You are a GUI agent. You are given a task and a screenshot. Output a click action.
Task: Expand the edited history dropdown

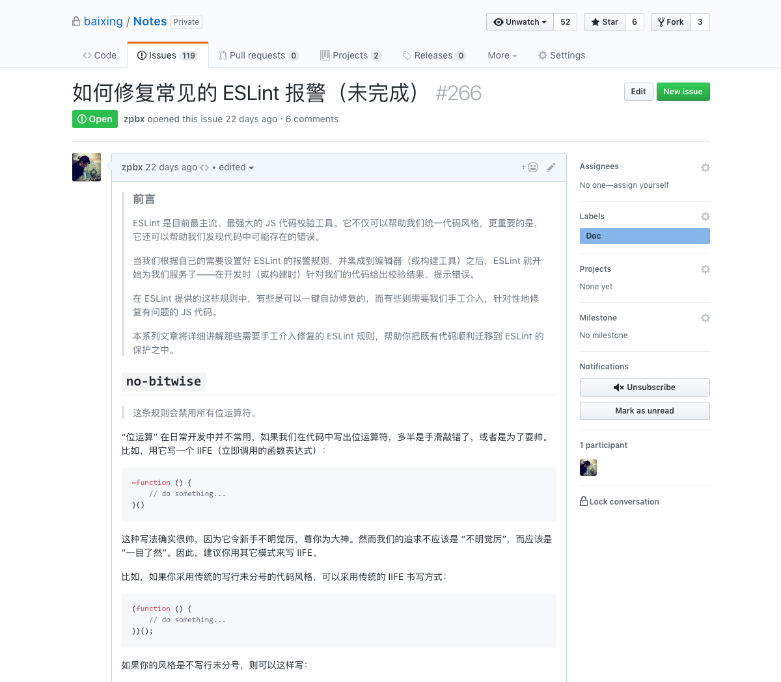coord(236,167)
